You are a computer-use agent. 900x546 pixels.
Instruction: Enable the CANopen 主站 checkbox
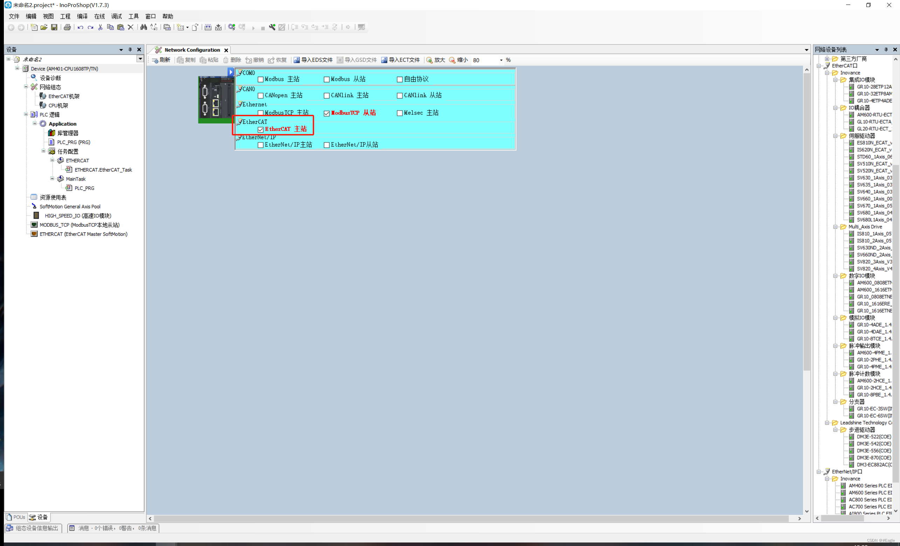tap(261, 96)
